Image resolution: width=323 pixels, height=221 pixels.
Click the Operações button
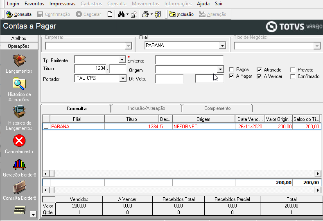(x=19, y=46)
